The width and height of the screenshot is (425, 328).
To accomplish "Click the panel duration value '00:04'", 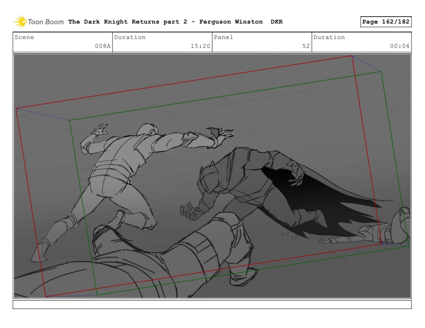I will tap(399, 46).
